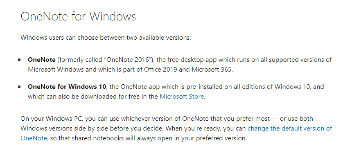Click the bold "OneNote for Windows 10" text
This screenshot has width=361, height=151.
[67, 87]
